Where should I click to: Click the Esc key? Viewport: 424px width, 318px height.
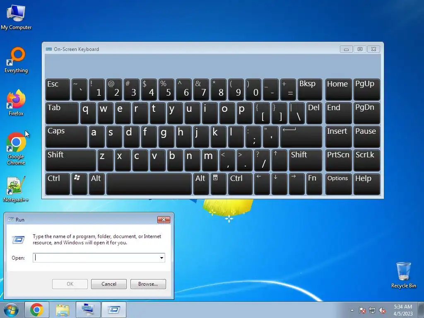[x=58, y=89]
